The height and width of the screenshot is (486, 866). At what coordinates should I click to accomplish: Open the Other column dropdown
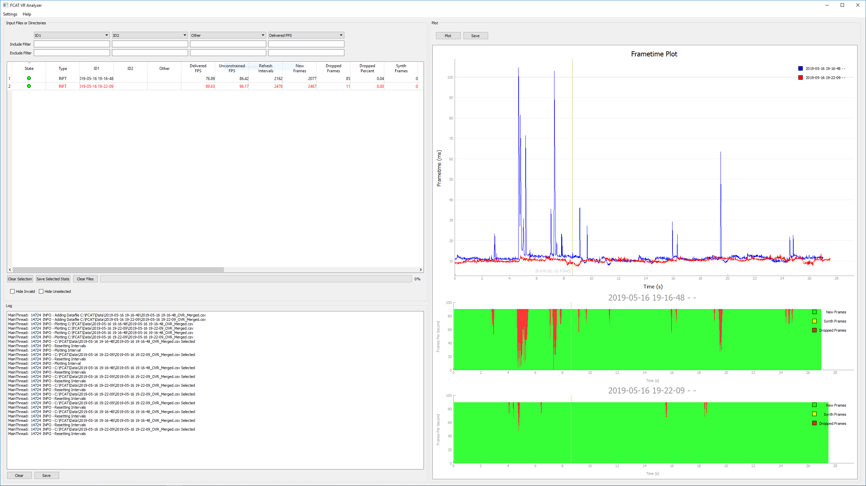(x=228, y=35)
